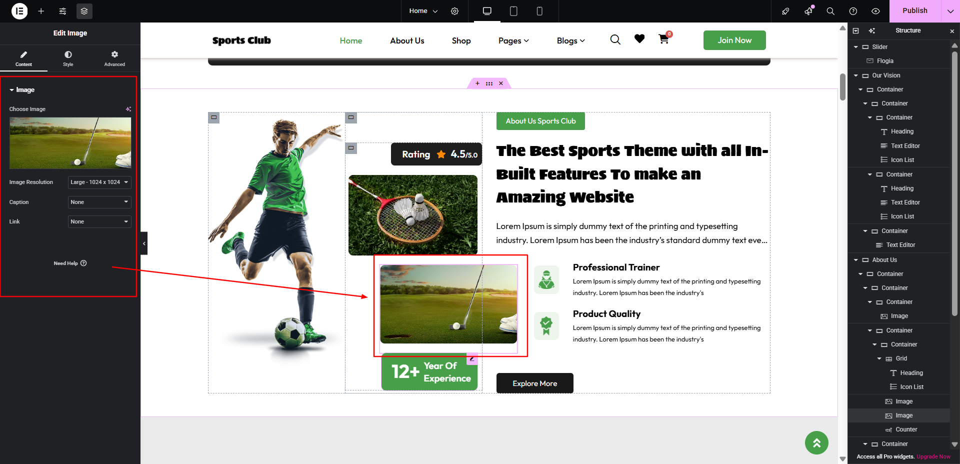Switch to the Style tab
Viewport: 960px width, 464px height.
point(68,58)
